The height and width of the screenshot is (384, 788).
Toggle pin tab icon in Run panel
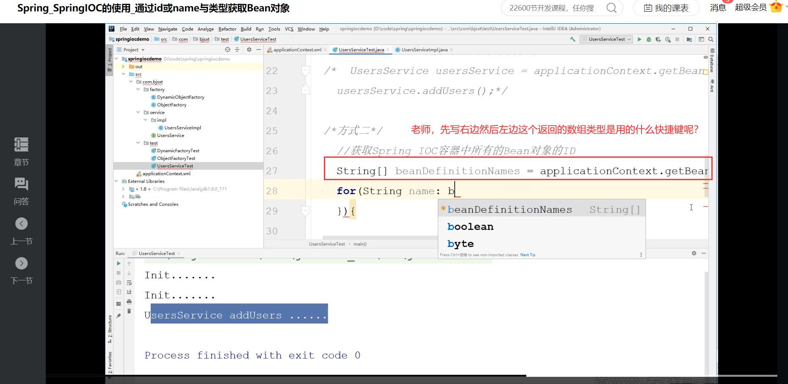119,315
